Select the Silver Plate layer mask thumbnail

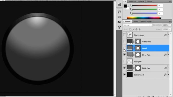coord(138,55)
